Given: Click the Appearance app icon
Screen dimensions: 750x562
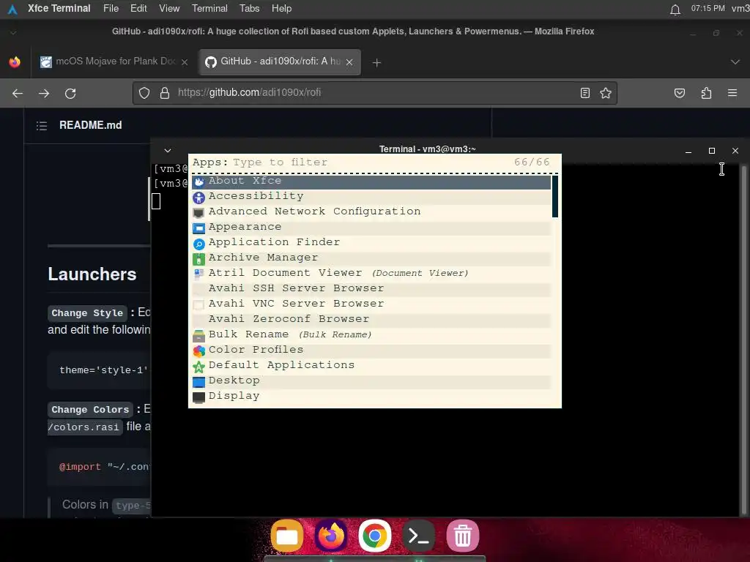Looking at the screenshot, I should coord(198,228).
